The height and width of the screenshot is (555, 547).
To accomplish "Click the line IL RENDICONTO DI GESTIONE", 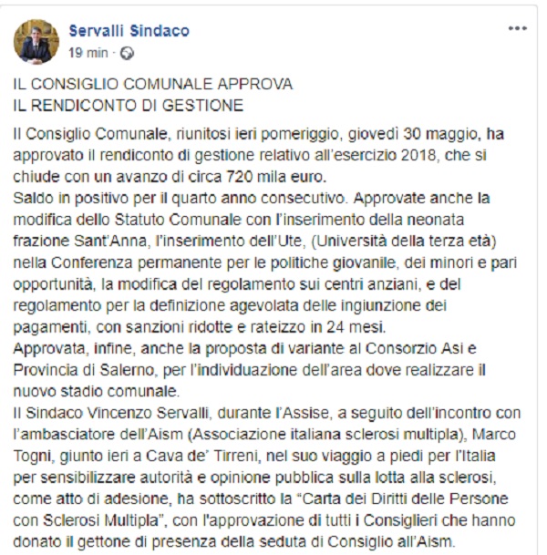I will (129, 106).
